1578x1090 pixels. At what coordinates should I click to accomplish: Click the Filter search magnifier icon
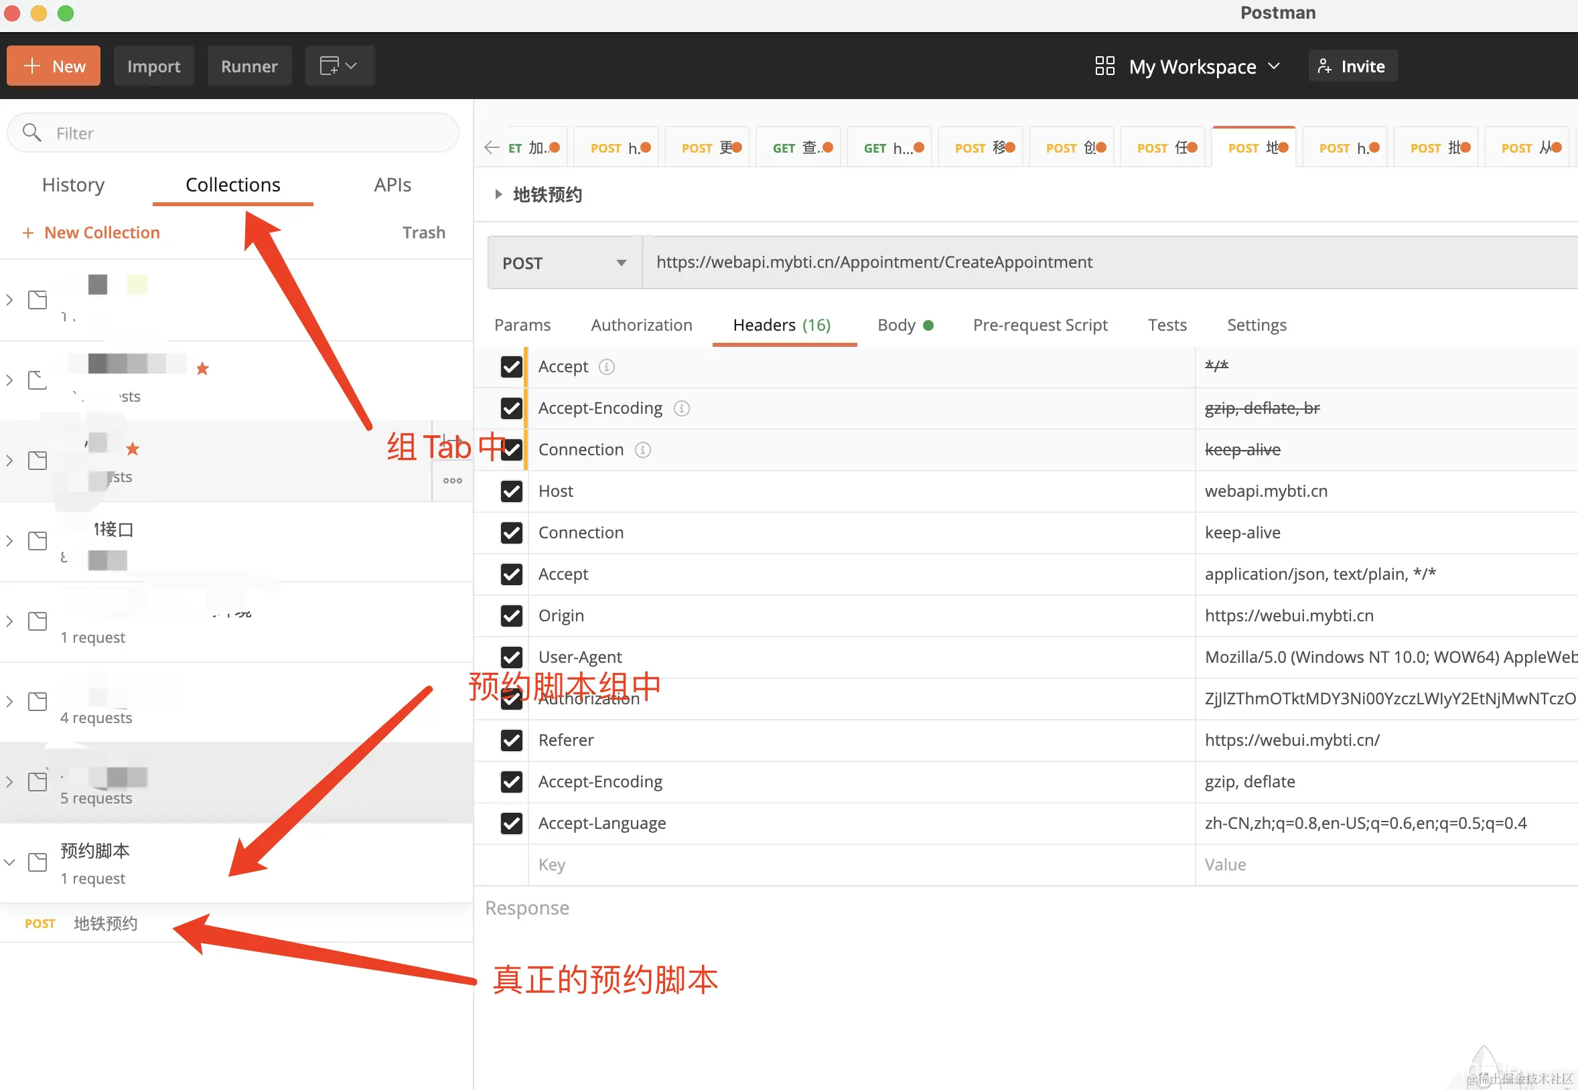point(31,133)
